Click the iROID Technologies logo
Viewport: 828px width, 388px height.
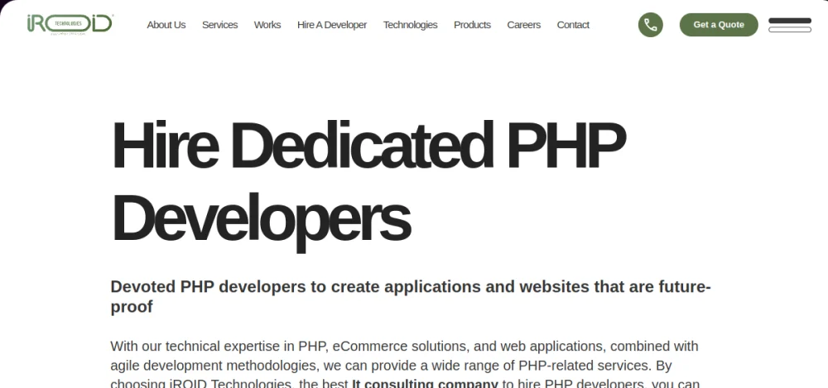pos(70,24)
